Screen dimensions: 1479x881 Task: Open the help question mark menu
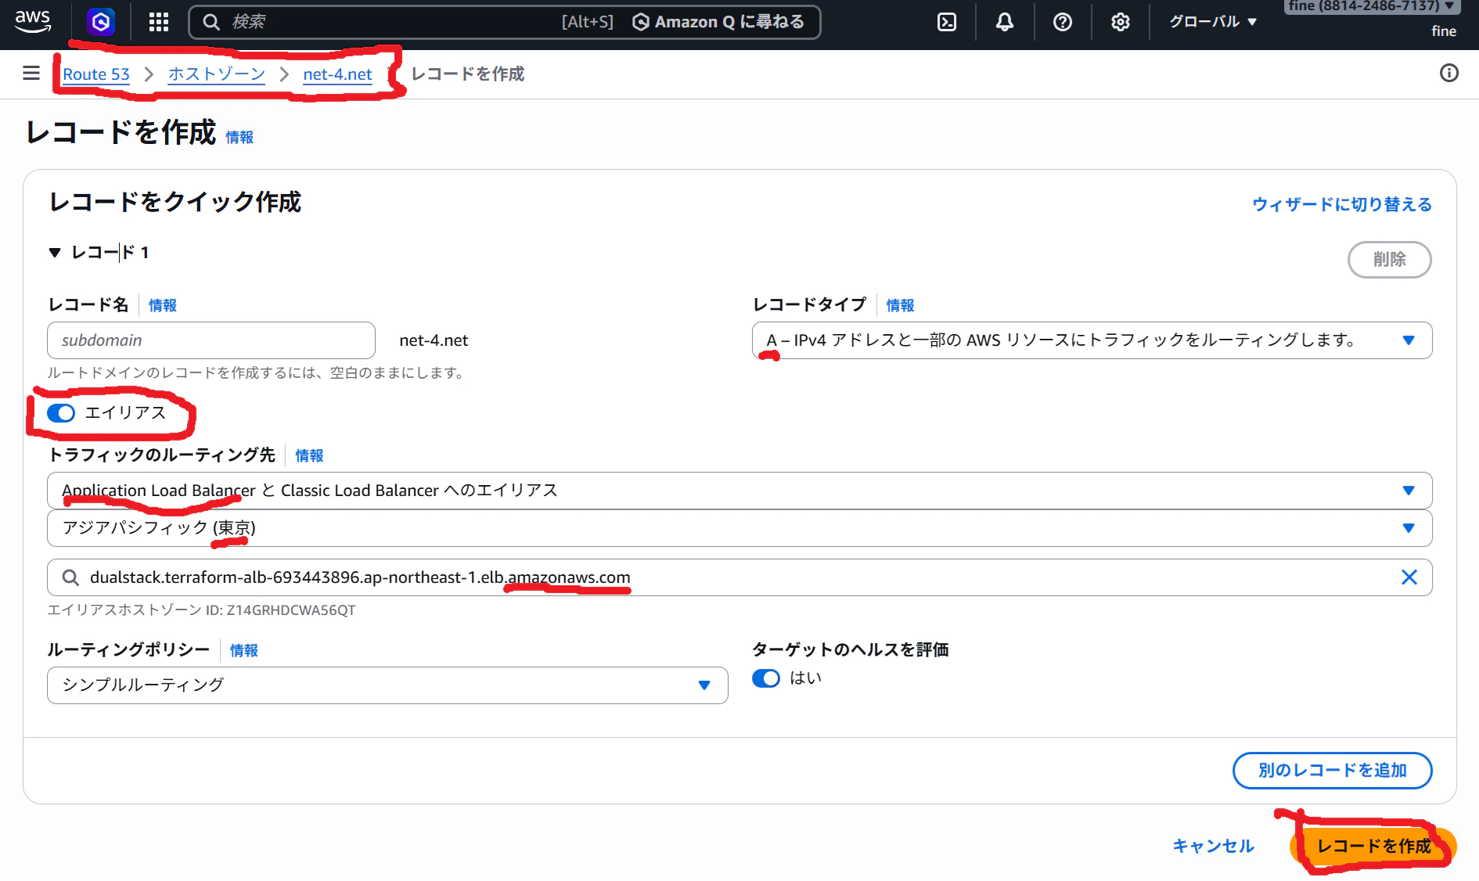pos(1063,22)
